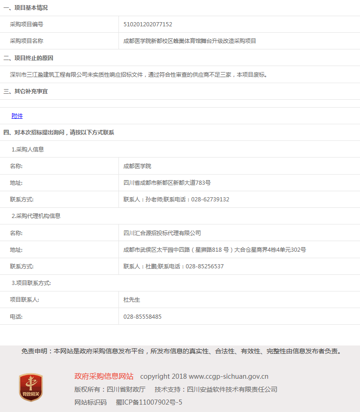Select project number 510201202077152

[x=148, y=24]
